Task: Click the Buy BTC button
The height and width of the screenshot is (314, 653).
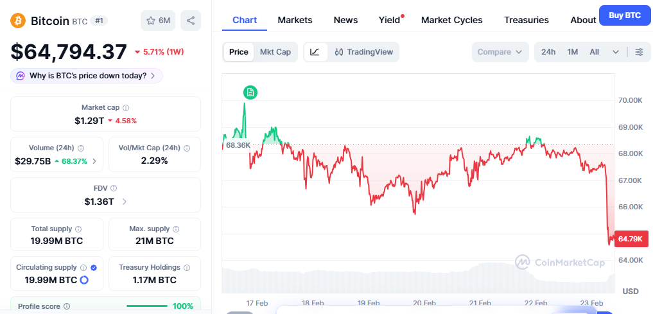Action: [x=625, y=15]
